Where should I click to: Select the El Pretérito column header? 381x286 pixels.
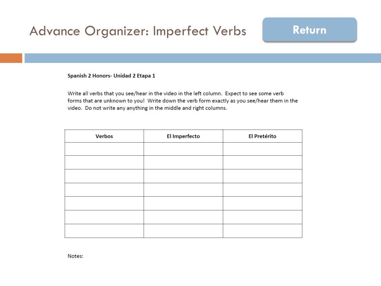click(262, 136)
